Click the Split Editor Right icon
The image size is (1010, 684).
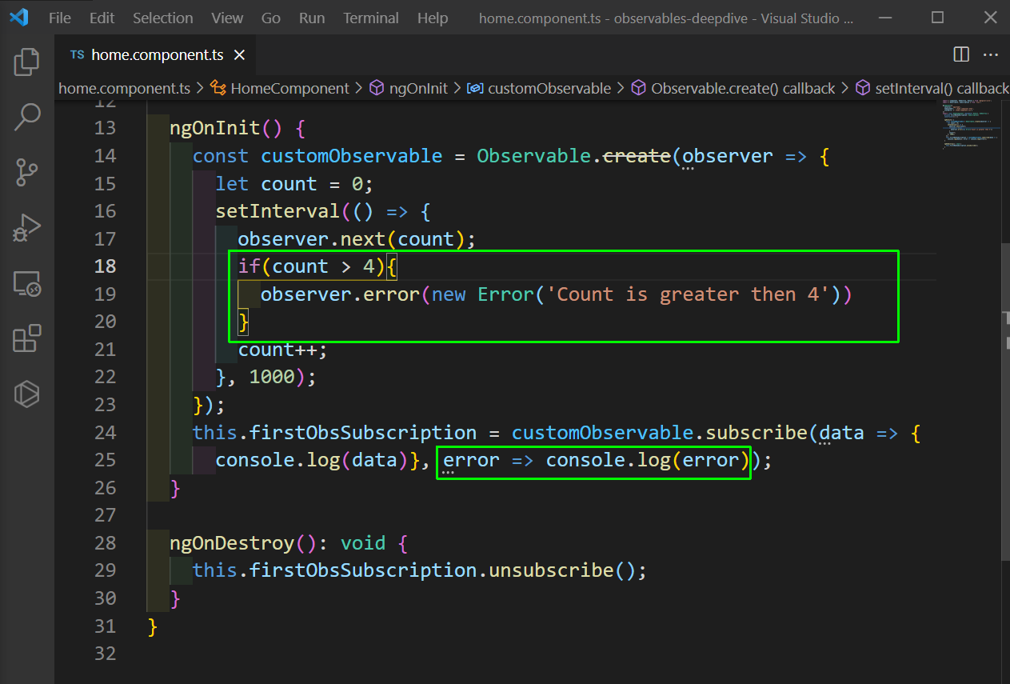tap(961, 54)
